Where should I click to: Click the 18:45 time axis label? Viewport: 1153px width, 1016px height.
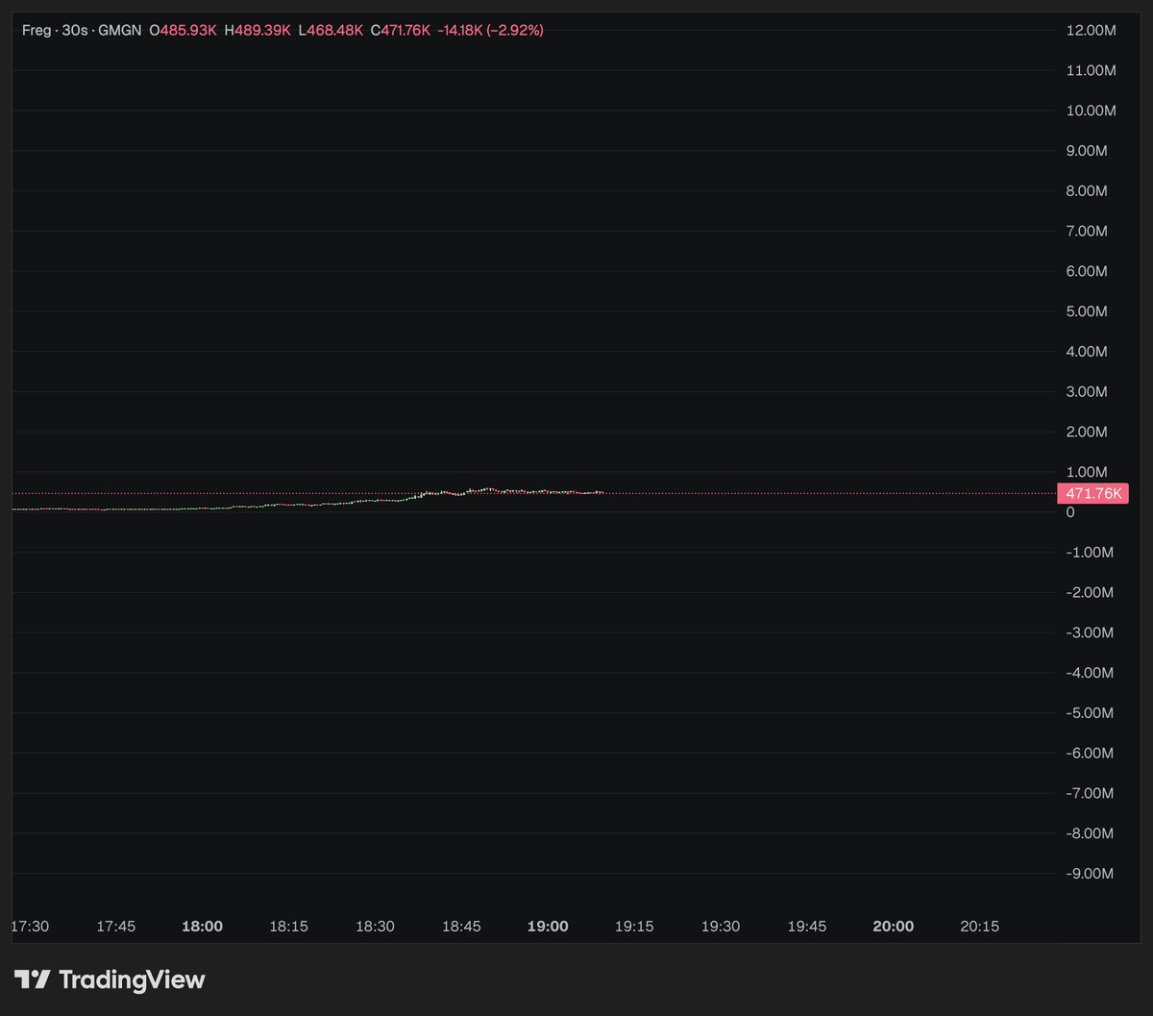(461, 927)
